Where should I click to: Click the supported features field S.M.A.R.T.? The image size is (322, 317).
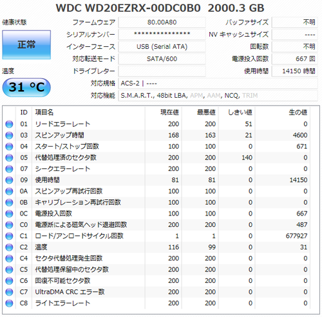point(218,96)
